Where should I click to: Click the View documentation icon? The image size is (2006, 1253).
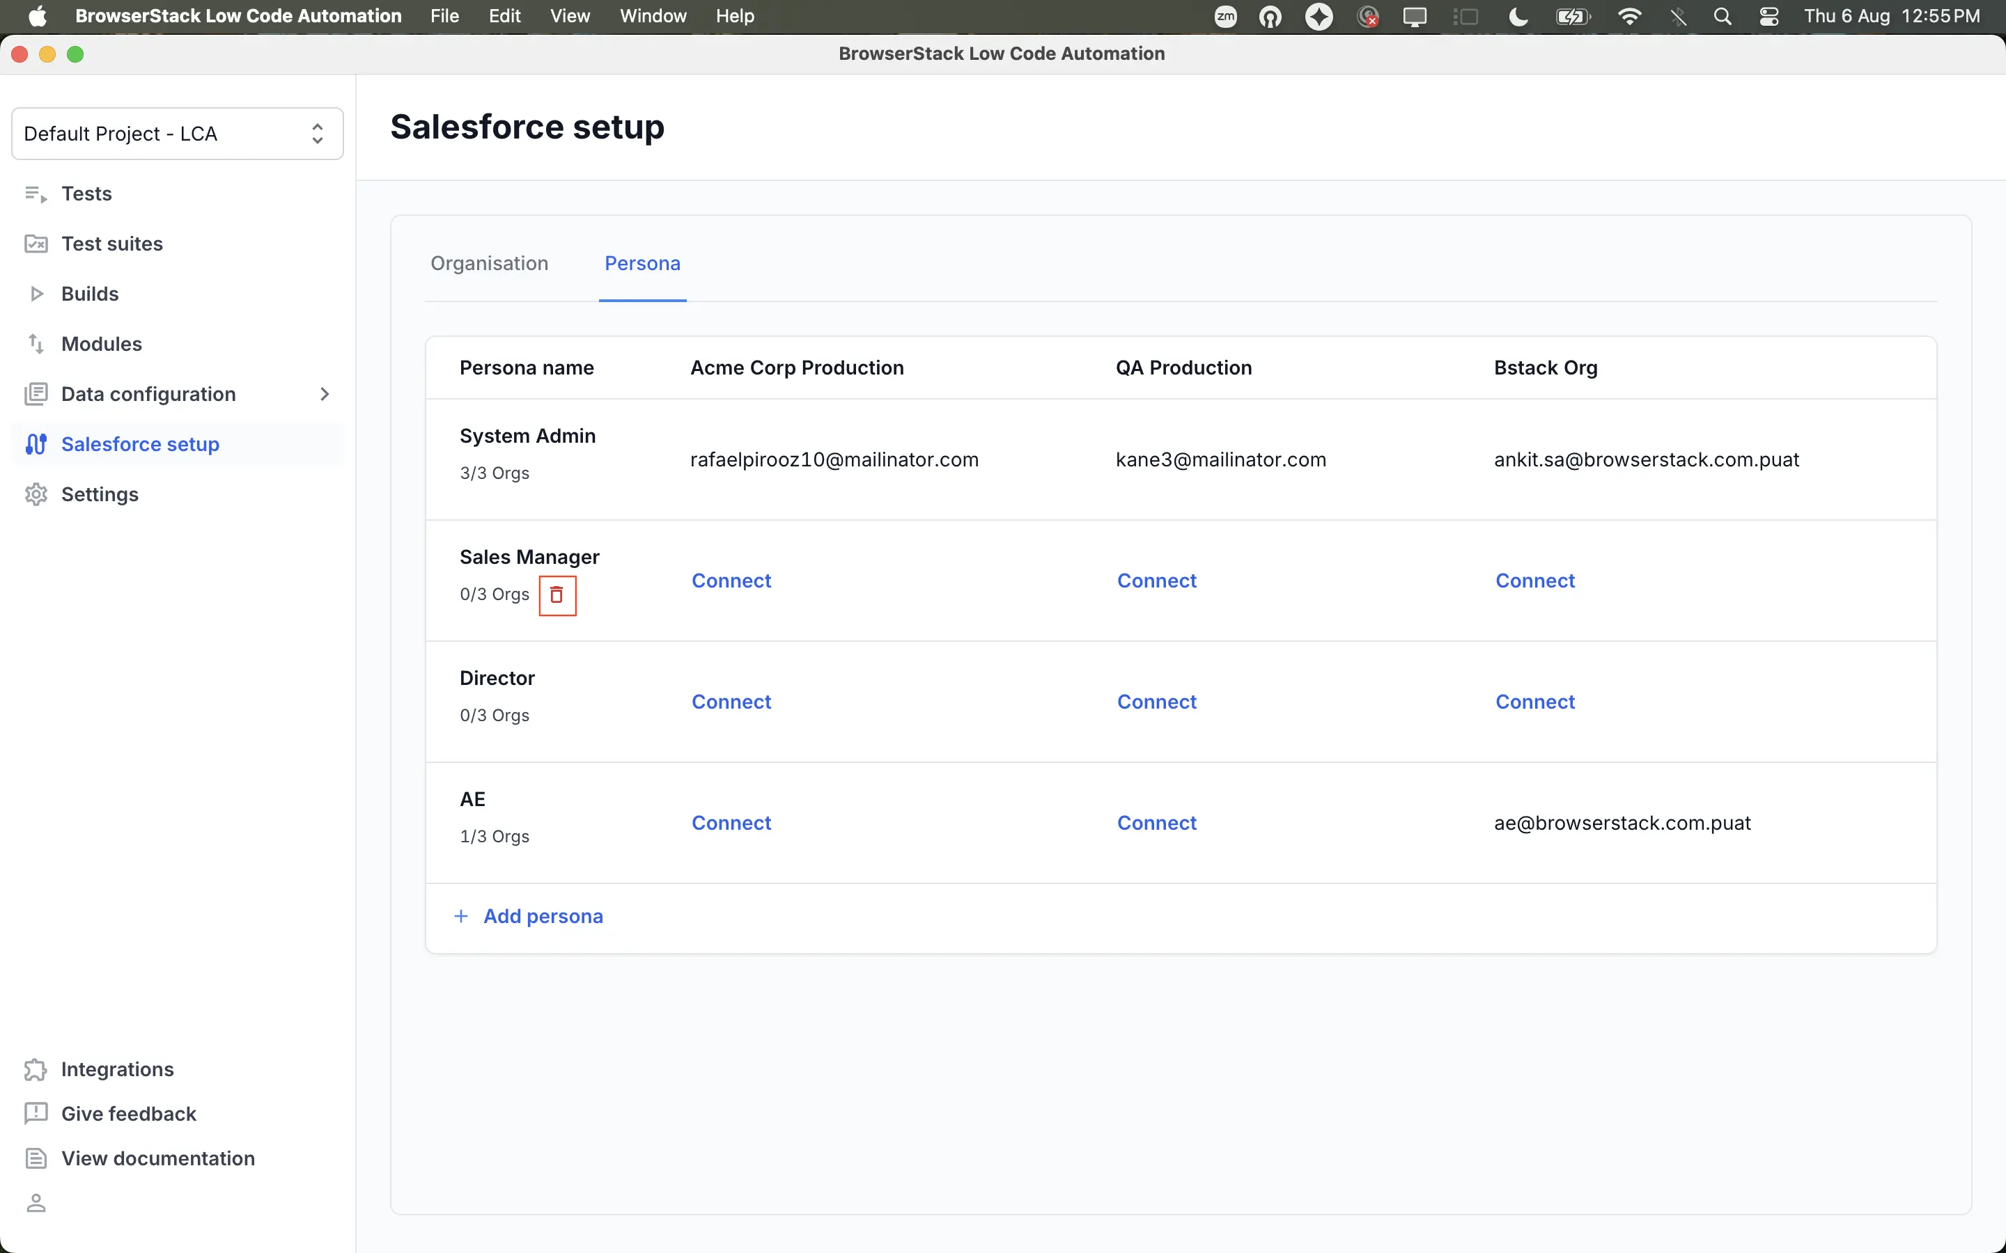pyautogui.click(x=36, y=1158)
